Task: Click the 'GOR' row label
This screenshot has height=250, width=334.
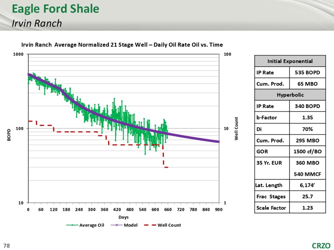Action: coord(262,152)
